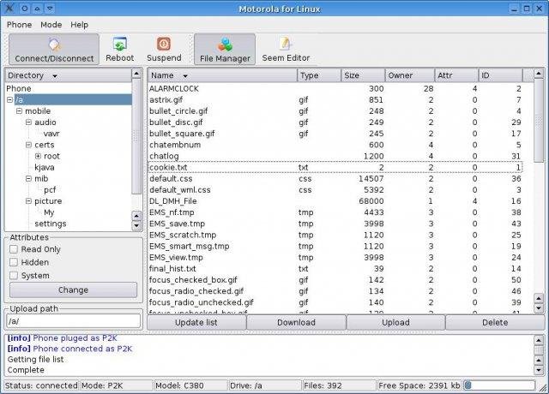Image resolution: width=549 pixels, height=394 pixels.
Task: Collapse the audio folder node
Action: [28, 122]
